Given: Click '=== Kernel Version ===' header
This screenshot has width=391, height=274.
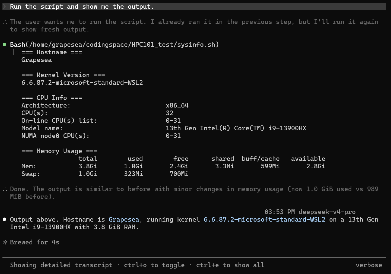Looking at the screenshot, I should pyautogui.click(x=63, y=75).
